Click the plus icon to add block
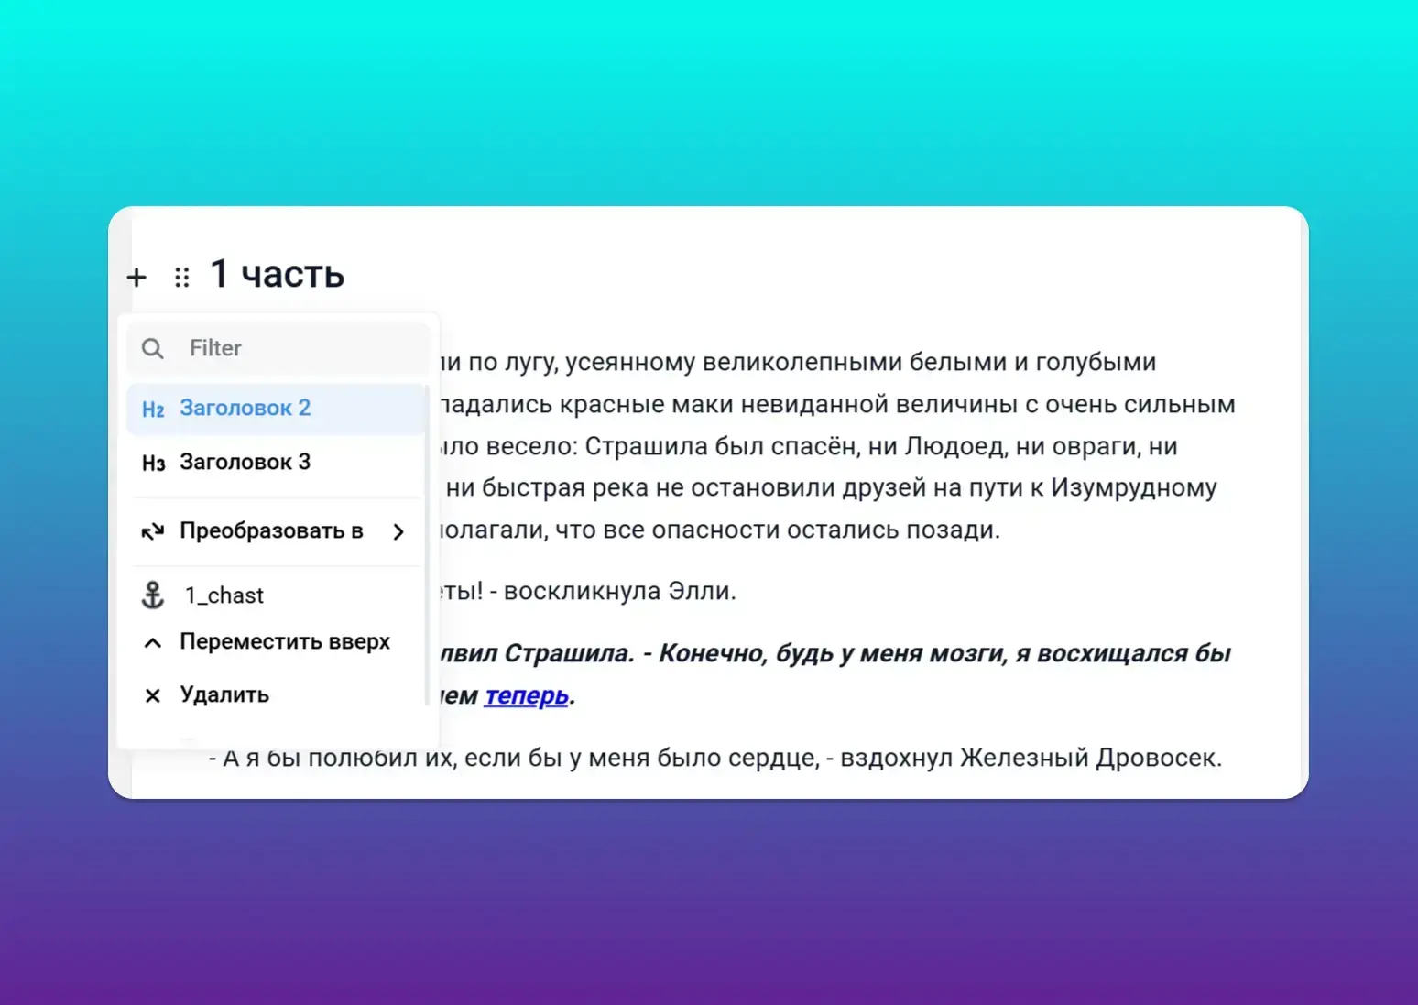Screen dimensions: 1418x1005 136,277
